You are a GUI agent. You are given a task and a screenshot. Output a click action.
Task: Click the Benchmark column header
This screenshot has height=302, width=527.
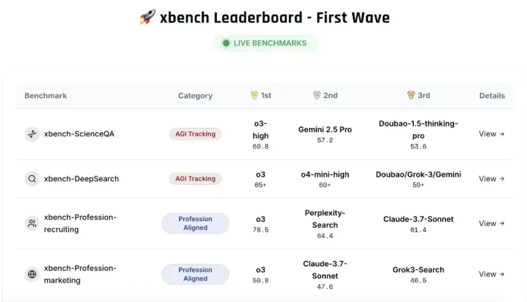tap(46, 96)
